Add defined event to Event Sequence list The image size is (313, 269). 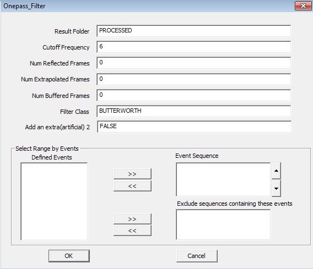[x=132, y=174]
